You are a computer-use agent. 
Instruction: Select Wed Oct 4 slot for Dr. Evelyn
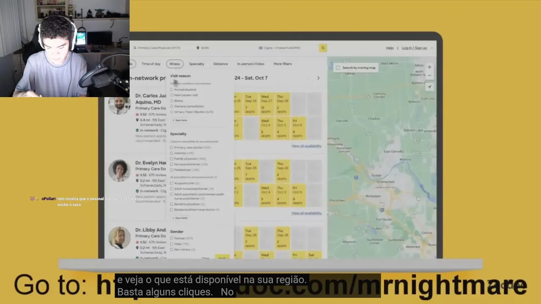pyautogui.click(x=266, y=195)
